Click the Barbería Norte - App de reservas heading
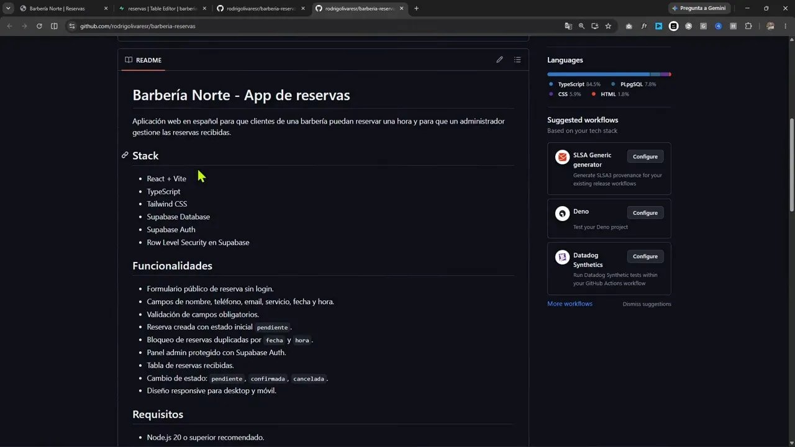 tap(241, 95)
